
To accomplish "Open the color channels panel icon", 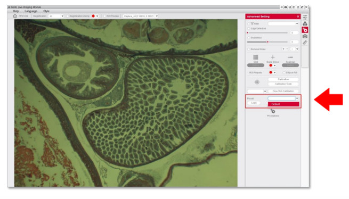I will click(x=305, y=23).
